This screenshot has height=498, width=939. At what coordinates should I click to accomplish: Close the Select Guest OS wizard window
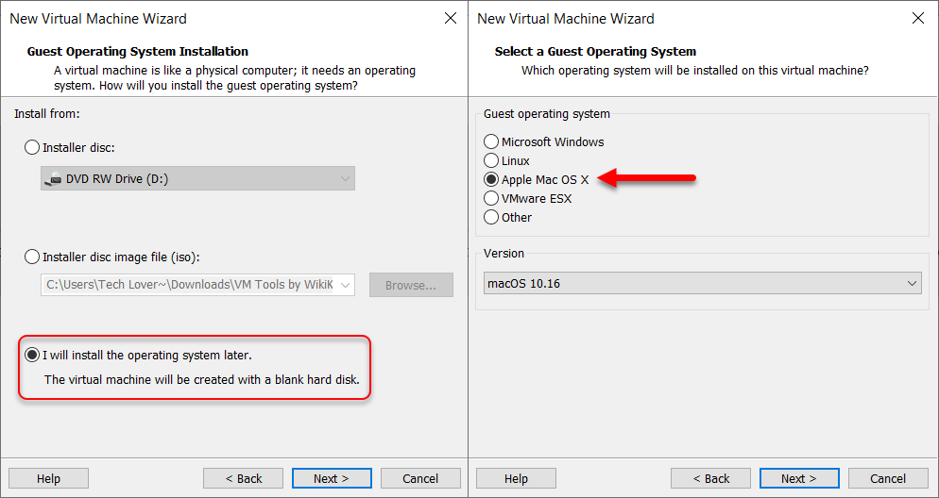coord(918,19)
